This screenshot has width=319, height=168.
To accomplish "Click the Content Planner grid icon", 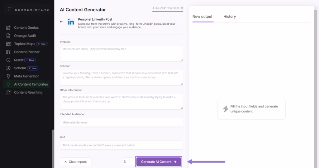I will click(8, 52).
